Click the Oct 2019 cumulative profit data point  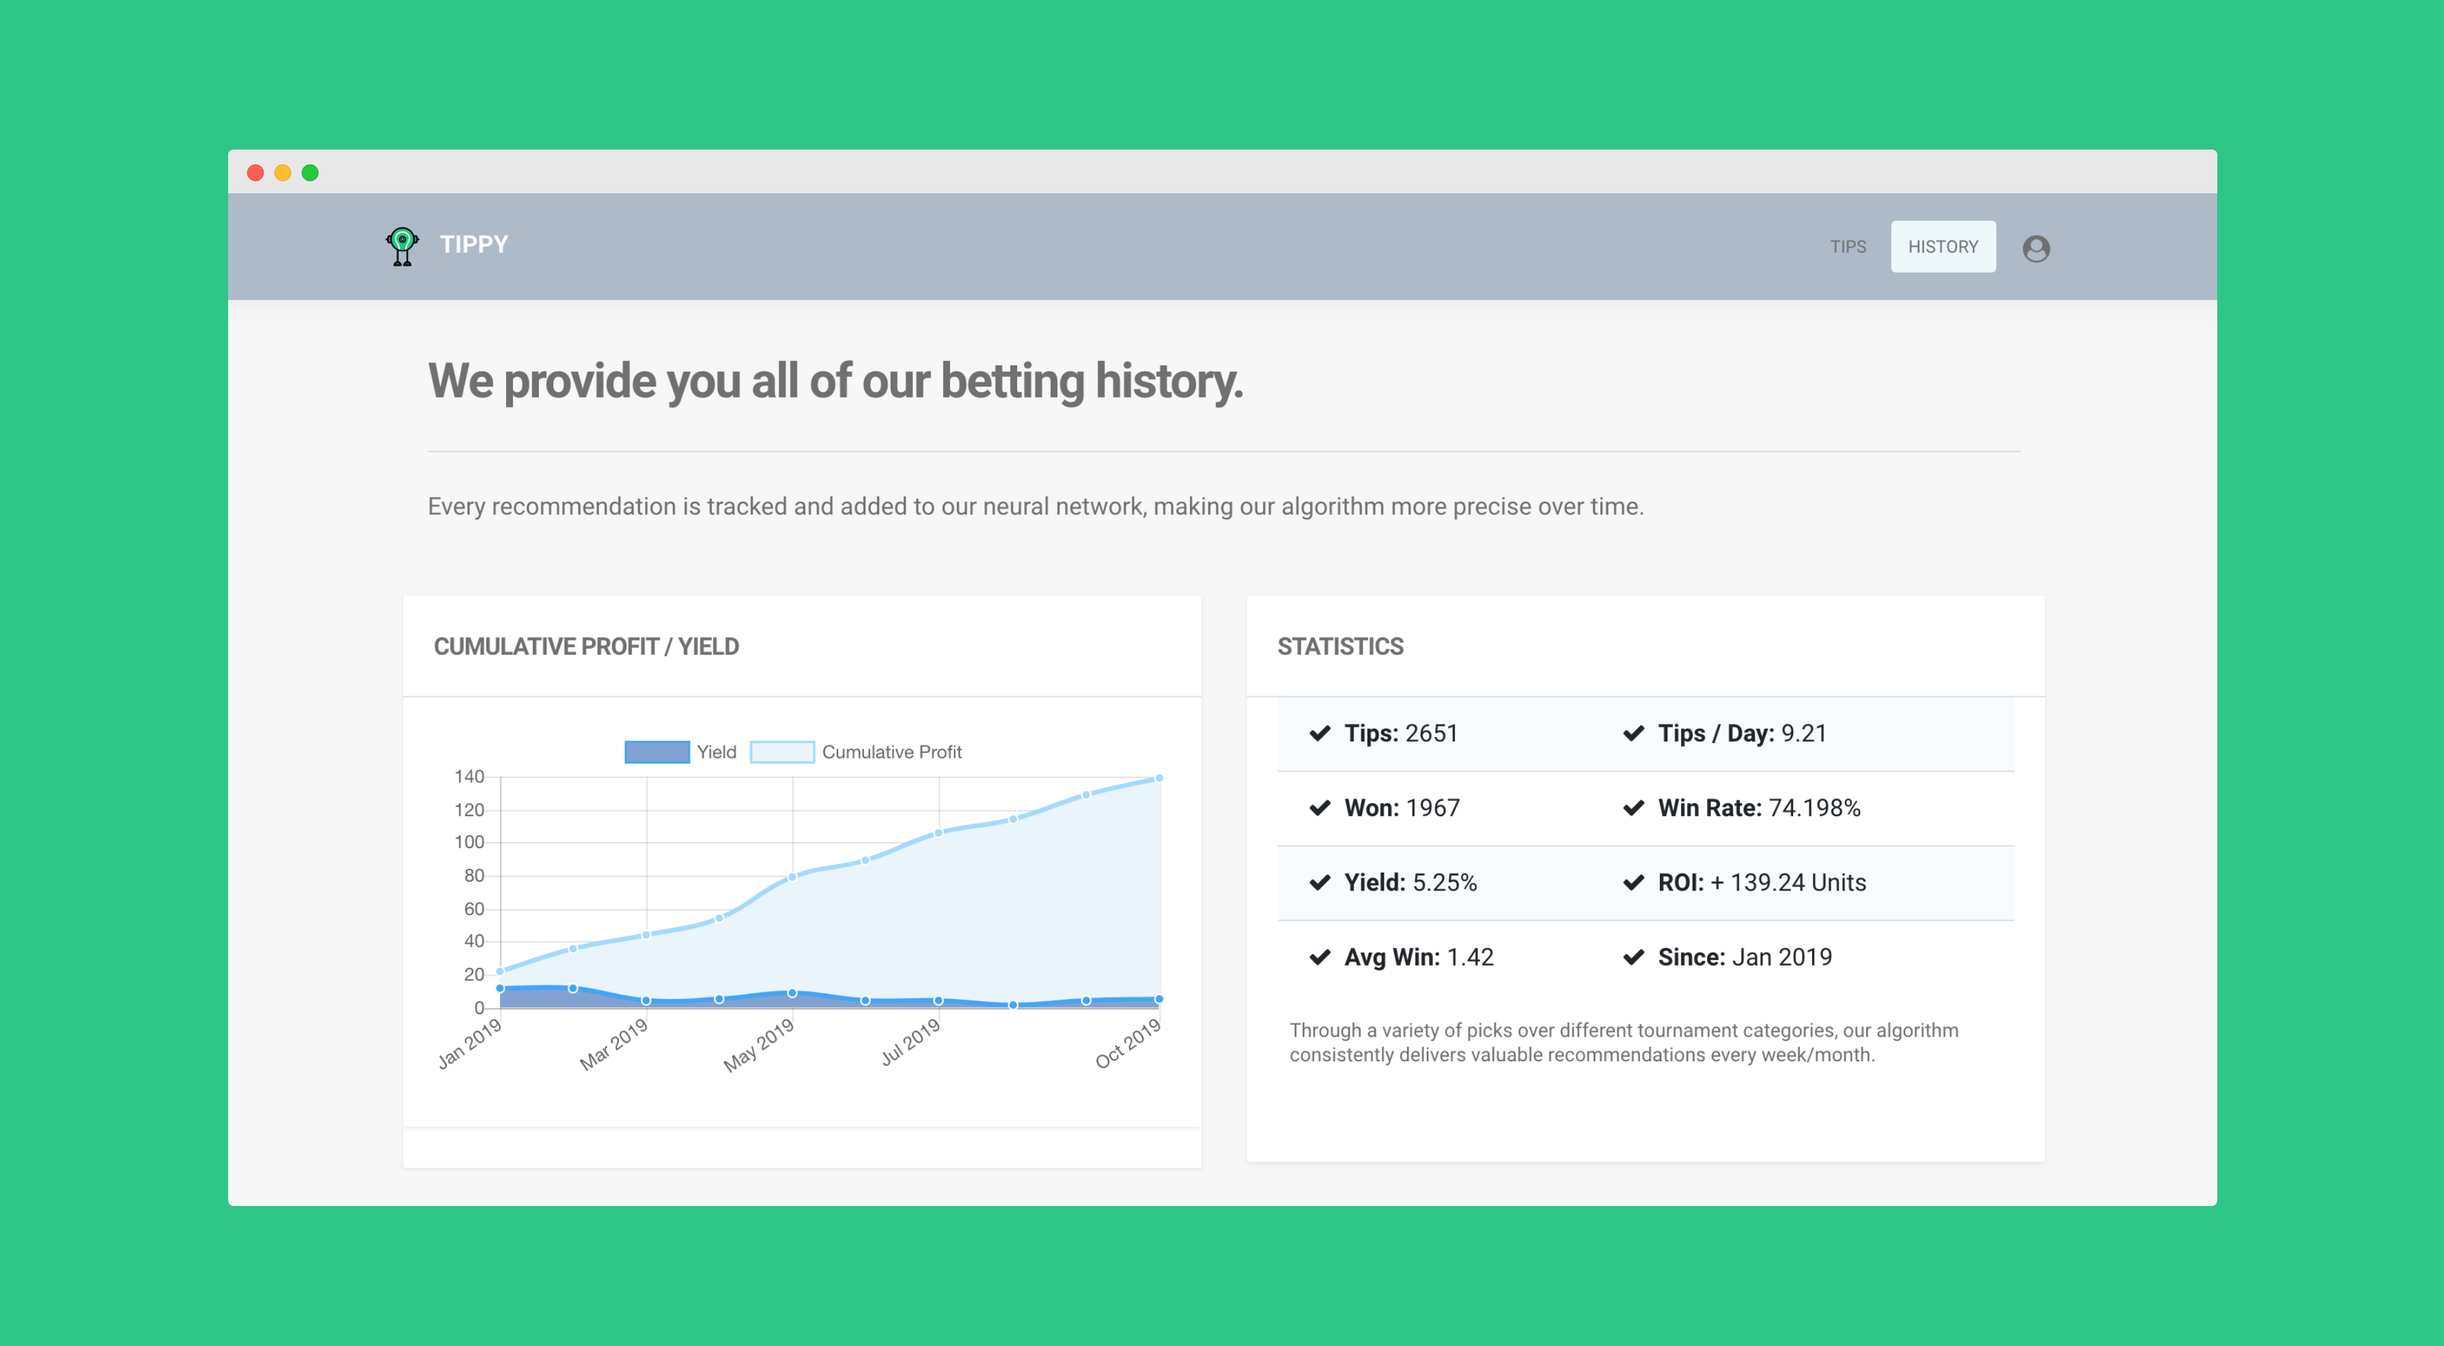click(1158, 779)
